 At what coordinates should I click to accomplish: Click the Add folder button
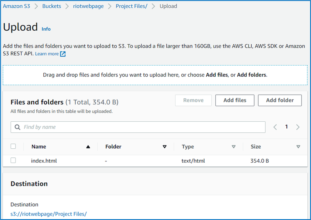click(x=280, y=100)
